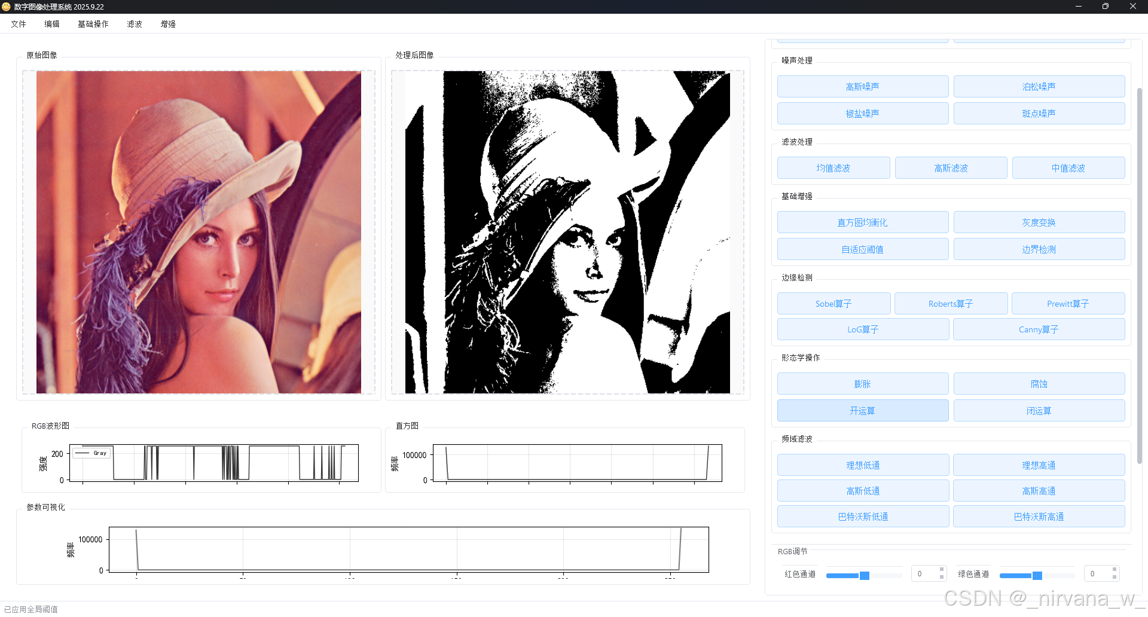The image size is (1148, 617).
Task: Restore down the application window
Action: tap(1106, 7)
